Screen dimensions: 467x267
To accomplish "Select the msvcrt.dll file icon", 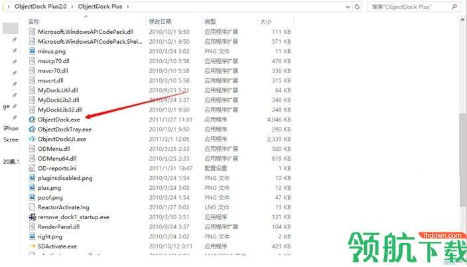I will pyautogui.click(x=32, y=80).
